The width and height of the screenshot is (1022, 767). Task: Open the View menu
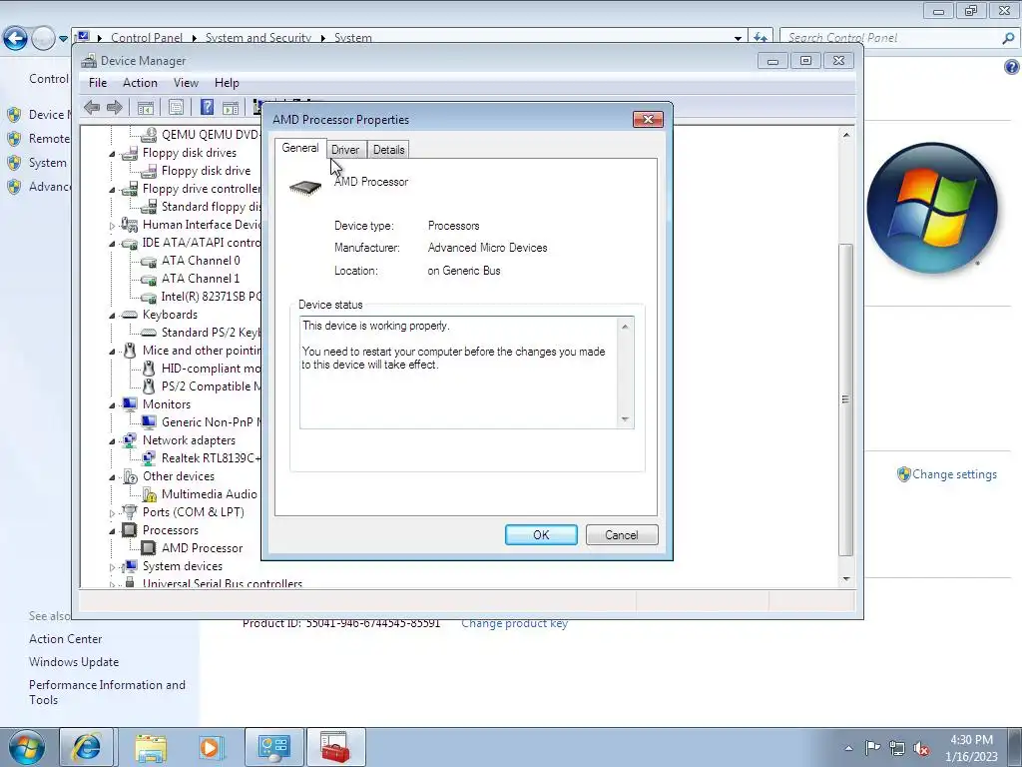click(186, 83)
